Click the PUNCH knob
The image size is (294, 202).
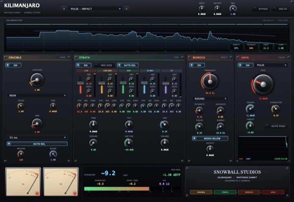[x=199, y=127]
